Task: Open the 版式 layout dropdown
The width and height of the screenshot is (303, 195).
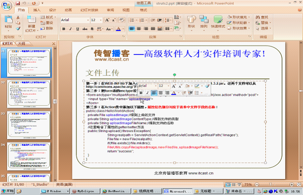Action: [48, 17]
